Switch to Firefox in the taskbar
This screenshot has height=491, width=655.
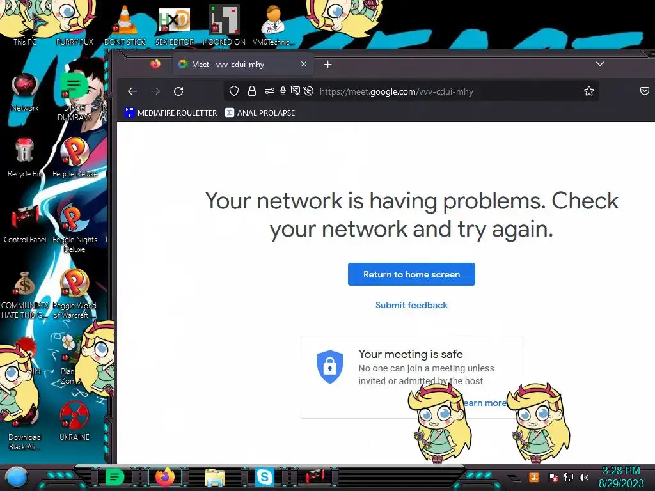(164, 477)
